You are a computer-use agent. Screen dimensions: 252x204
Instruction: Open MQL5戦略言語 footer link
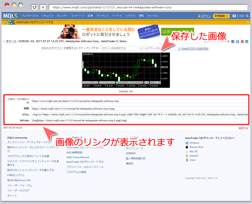click(x=74, y=152)
